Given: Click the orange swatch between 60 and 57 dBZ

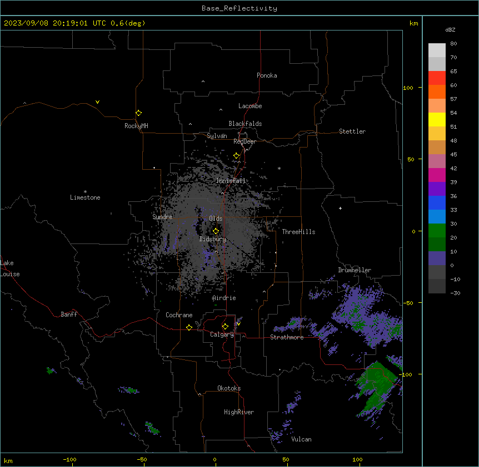Looking at the screenshot, I should tap(437, 92).
